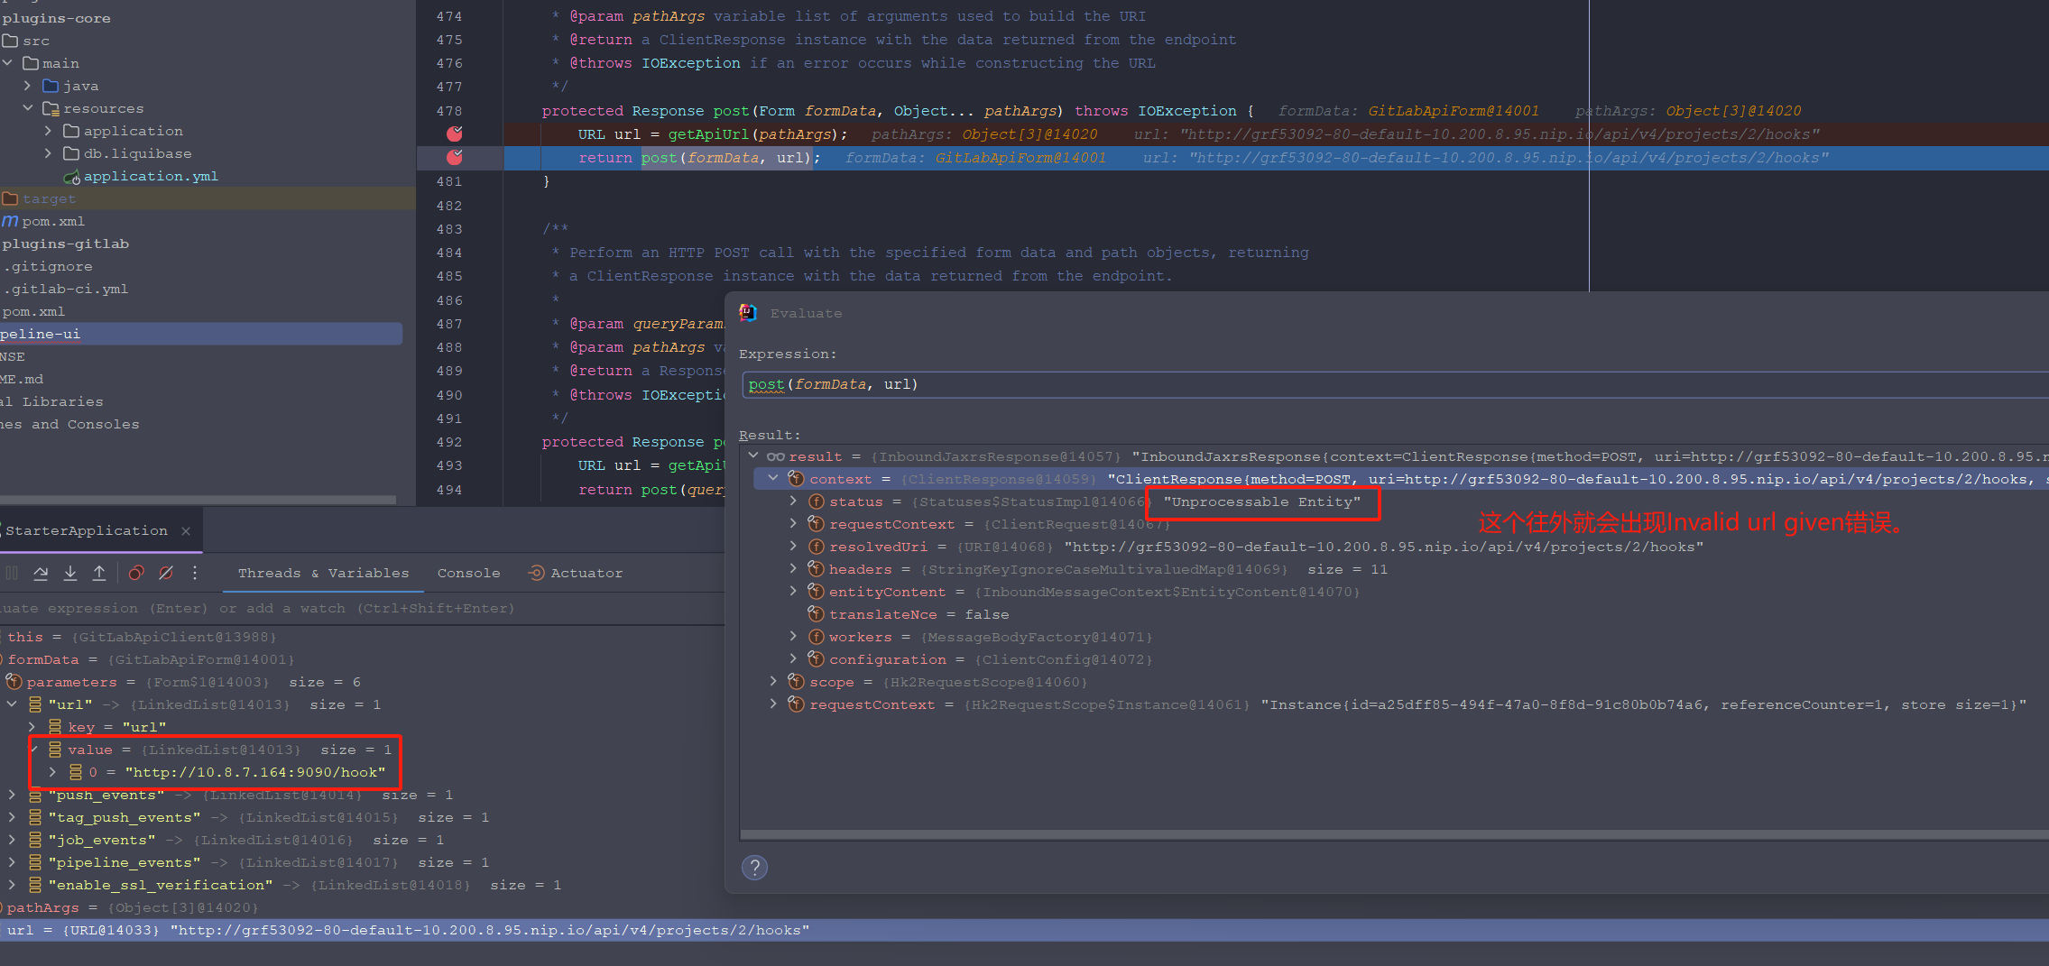Expand the "tag_push_events" variable entry
Viewport: 2049px width, 966px height.
coord(12,817)
